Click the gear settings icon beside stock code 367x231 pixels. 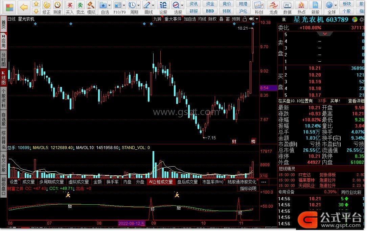362,20
